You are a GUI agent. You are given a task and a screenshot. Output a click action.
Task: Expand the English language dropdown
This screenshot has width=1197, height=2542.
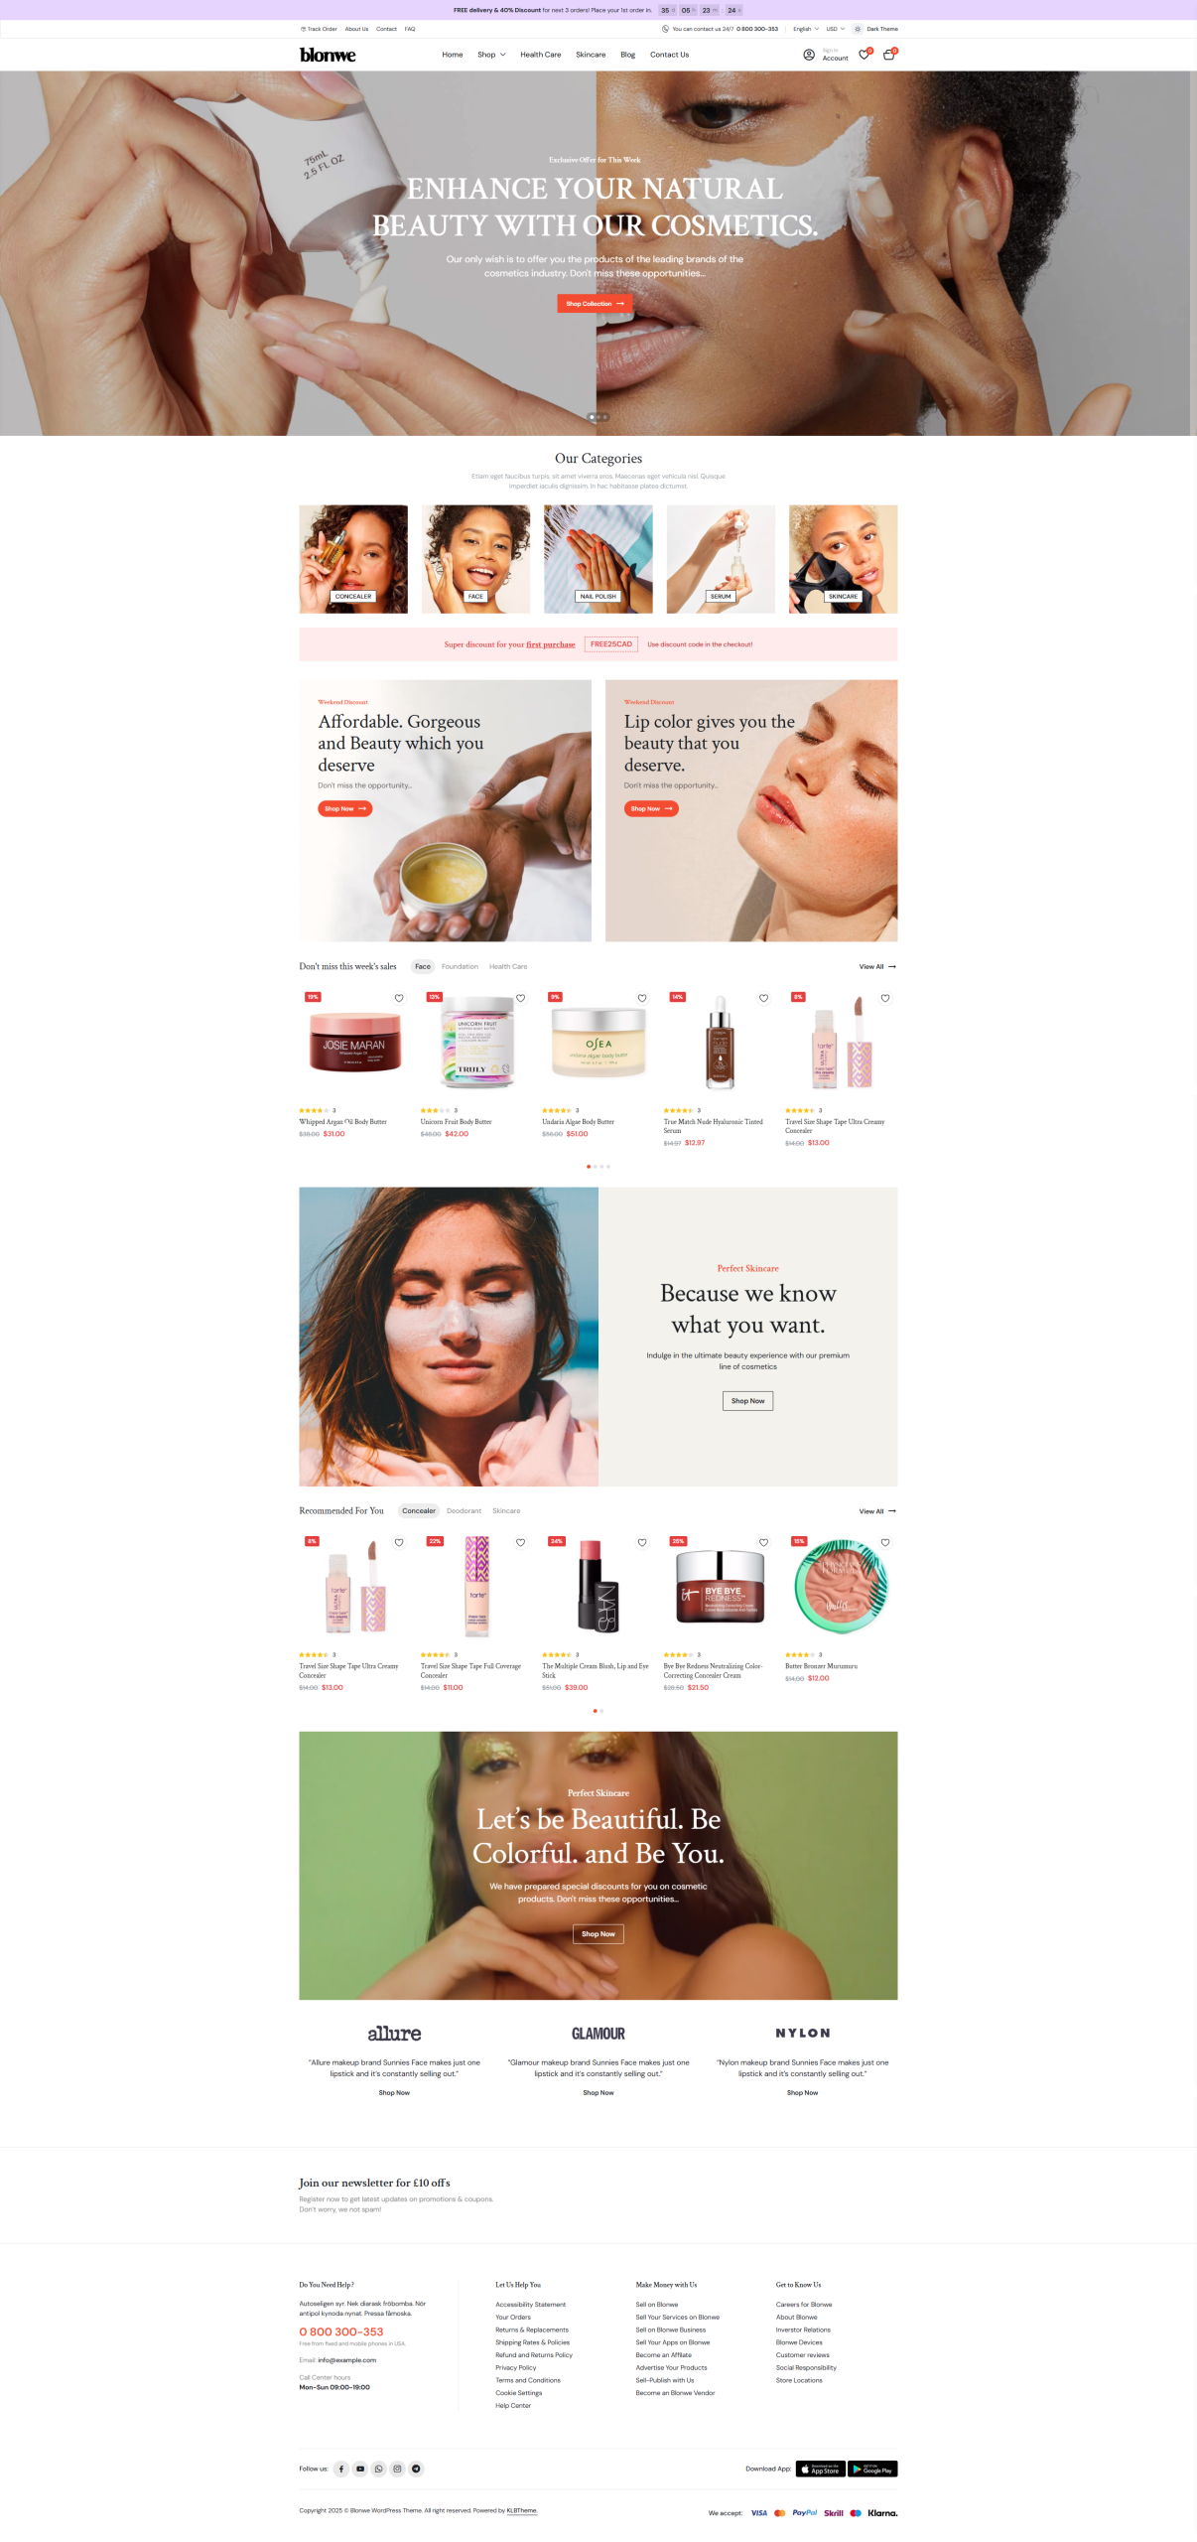pos(806,29)
